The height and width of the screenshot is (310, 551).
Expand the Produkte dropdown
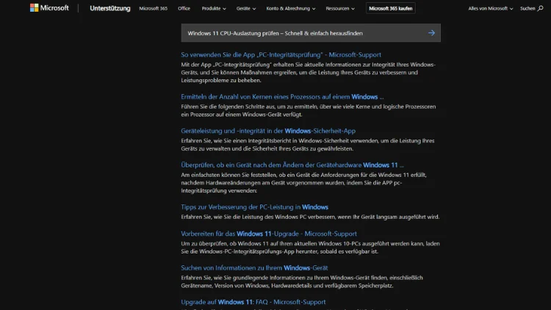[214, 8]
